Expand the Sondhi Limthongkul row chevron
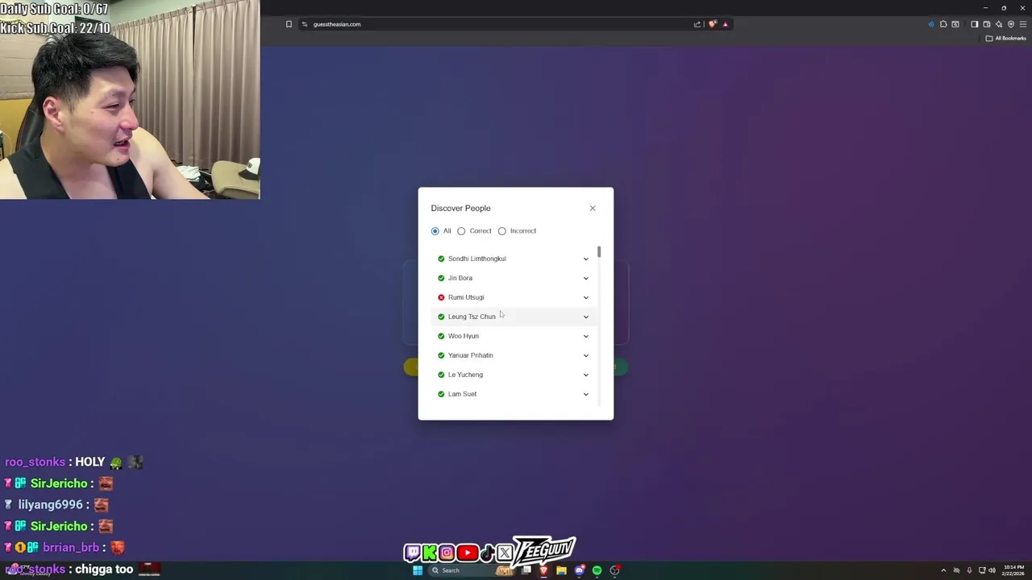Image resolution: width=1032 pixels, height=580 pixels. (586, 259)
